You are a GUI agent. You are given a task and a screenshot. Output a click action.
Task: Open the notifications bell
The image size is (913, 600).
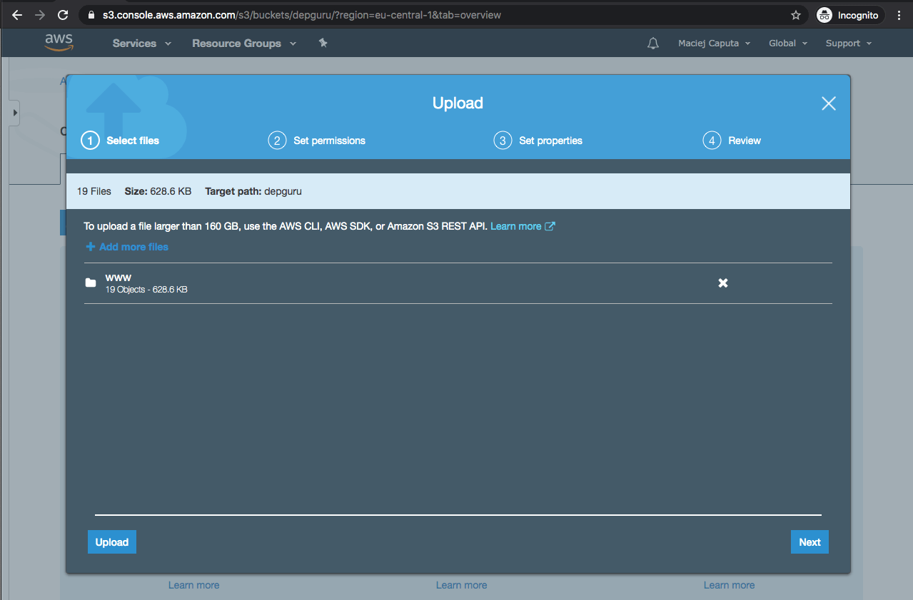click(652, 44)
